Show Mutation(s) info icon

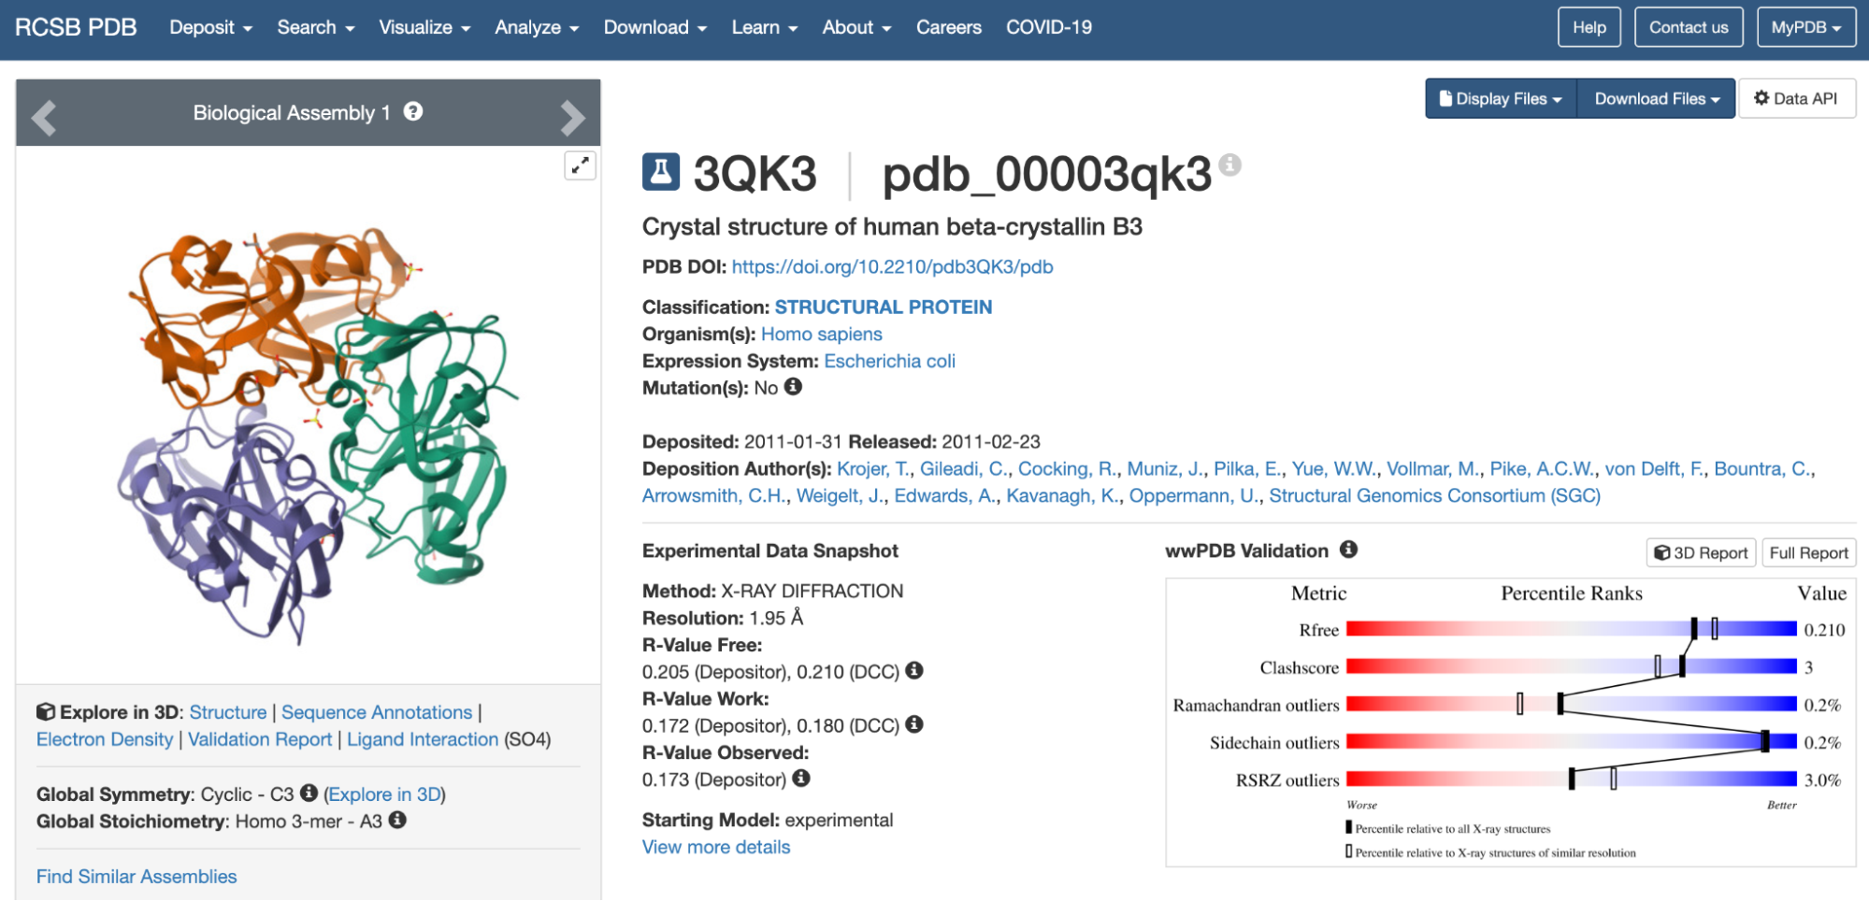[x=794, y=386]
